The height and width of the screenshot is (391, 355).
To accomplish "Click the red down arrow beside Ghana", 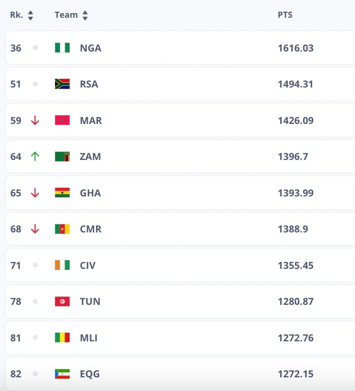I will point(35,193).
